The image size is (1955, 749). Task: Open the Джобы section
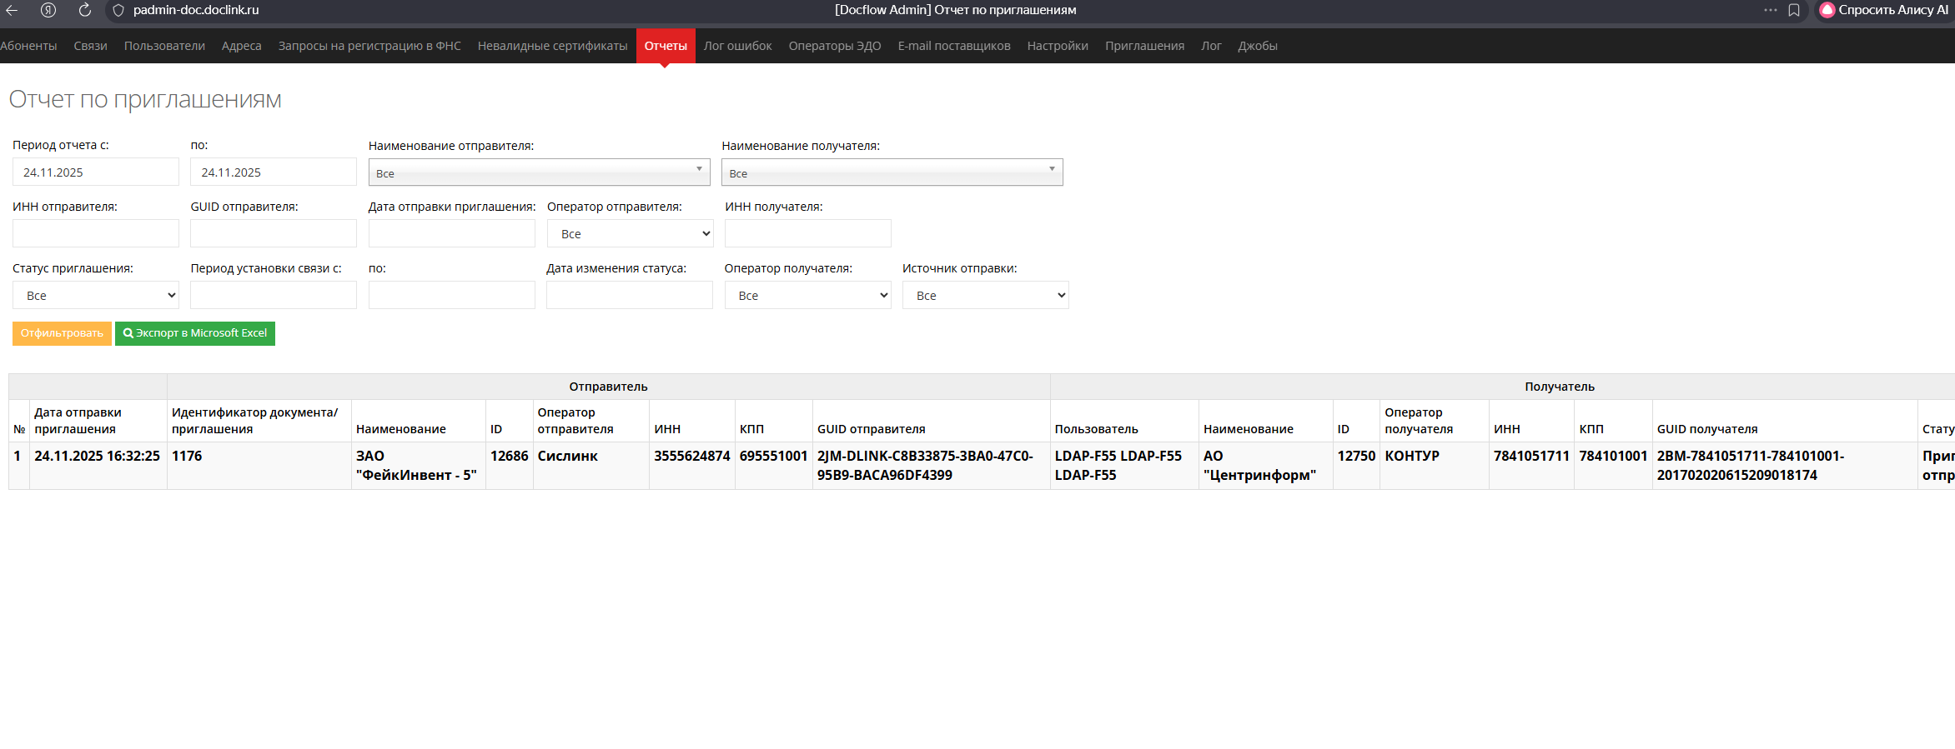pos(1258,46)
